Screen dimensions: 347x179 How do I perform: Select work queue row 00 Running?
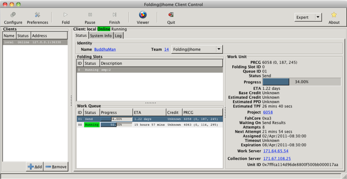point(150,125)
